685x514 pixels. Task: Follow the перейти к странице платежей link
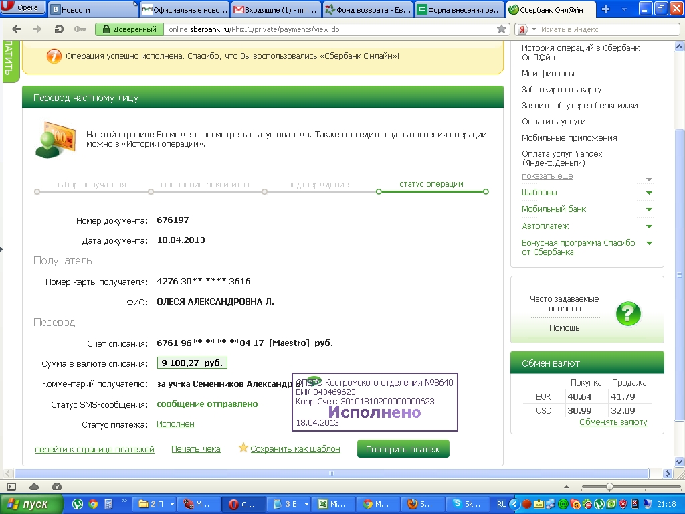(94, 449)
